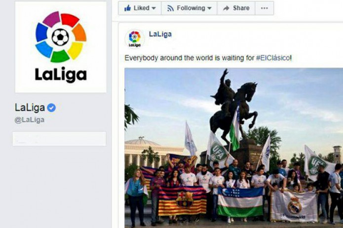Open the large LaLiga profile picture

point(61,47)
